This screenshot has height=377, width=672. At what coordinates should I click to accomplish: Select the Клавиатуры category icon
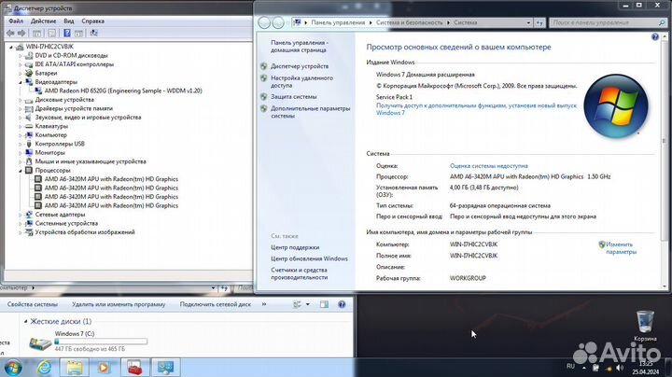(29, 126)
